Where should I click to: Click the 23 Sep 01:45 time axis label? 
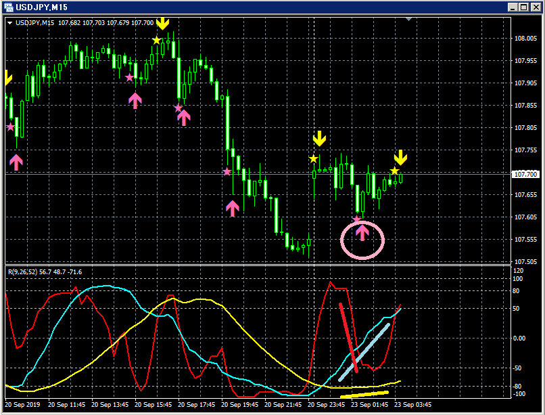(369, 405)
